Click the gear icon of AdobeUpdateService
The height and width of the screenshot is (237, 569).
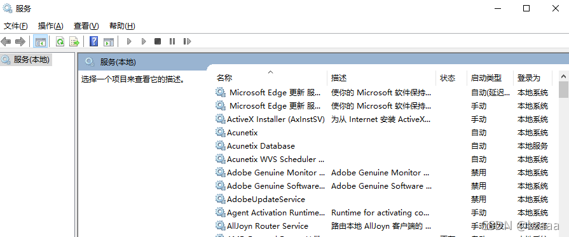pyautogui.click(x=220, y=199)
